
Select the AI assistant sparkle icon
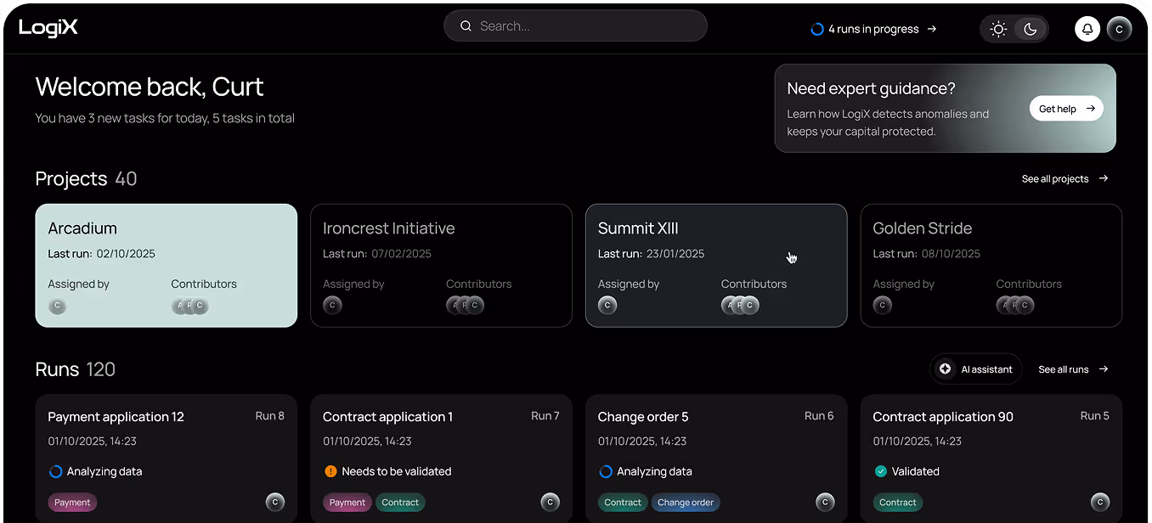tap(945, 368)
